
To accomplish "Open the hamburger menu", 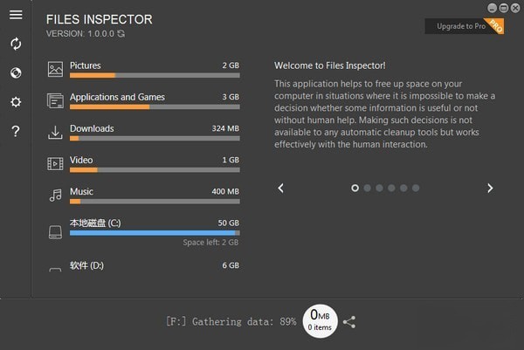I will pyautogui.click(x=16, y=15).
